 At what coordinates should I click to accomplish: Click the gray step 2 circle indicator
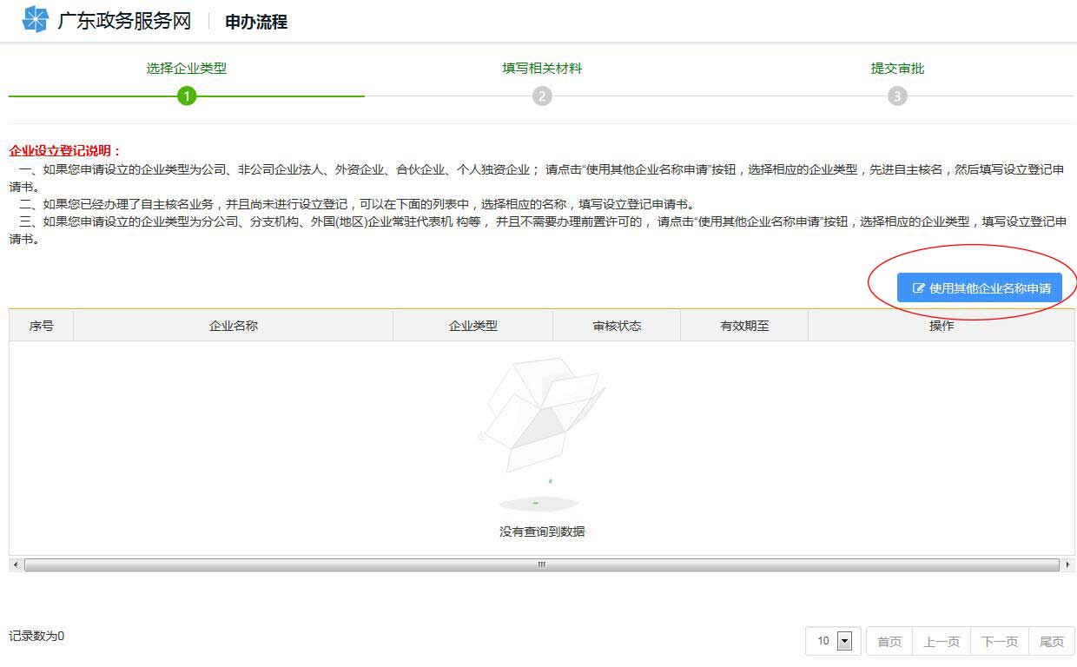click(542, 97)
